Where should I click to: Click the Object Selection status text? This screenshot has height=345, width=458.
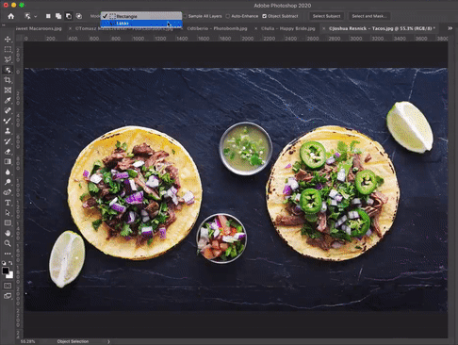[x=73, y=341]
